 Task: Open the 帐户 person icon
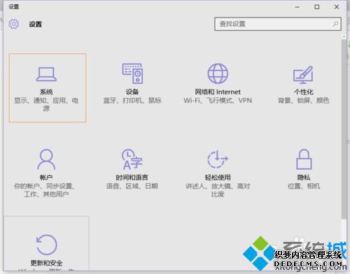coord(46,159)
